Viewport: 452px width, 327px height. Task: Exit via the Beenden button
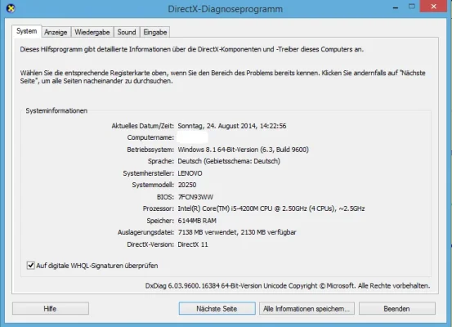(397, 308)
